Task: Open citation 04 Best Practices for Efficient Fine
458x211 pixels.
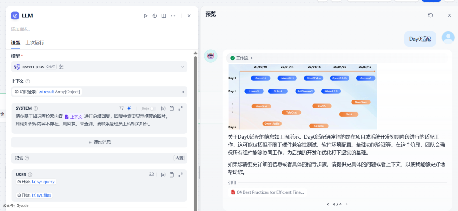Action: tap(268, 192)
